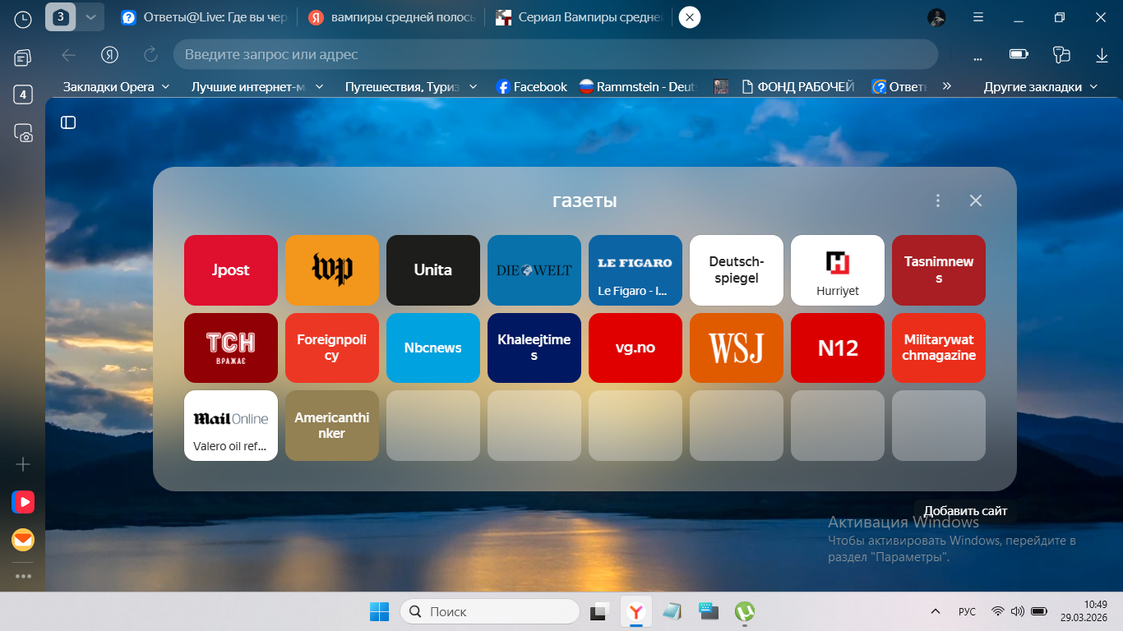This screenshot has height=631, width=1123.
Task: Switch to the Ответы@Live tab
Action: tap(204, 17)
